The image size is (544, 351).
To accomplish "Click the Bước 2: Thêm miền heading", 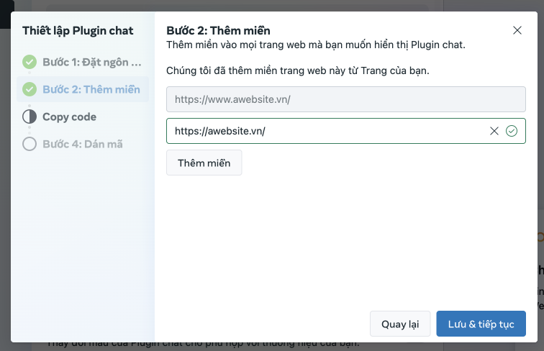I will point(218,31).
